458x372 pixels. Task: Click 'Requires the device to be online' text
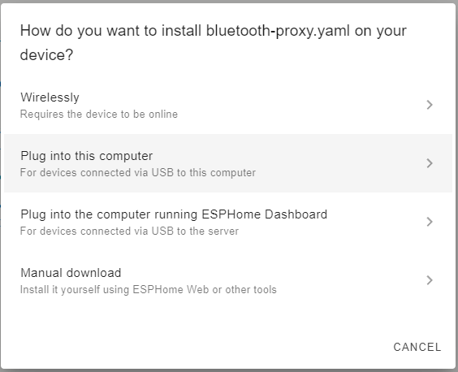(x=99, y=114)
